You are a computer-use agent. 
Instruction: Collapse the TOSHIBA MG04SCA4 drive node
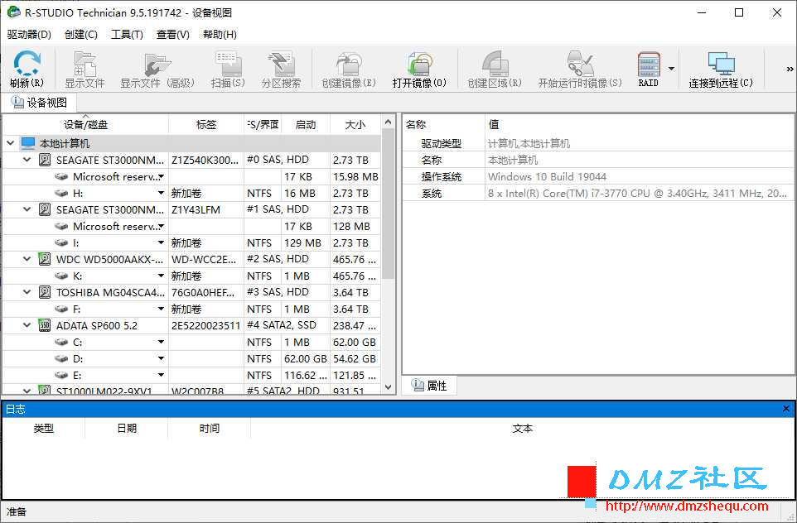tap(27, 292)
